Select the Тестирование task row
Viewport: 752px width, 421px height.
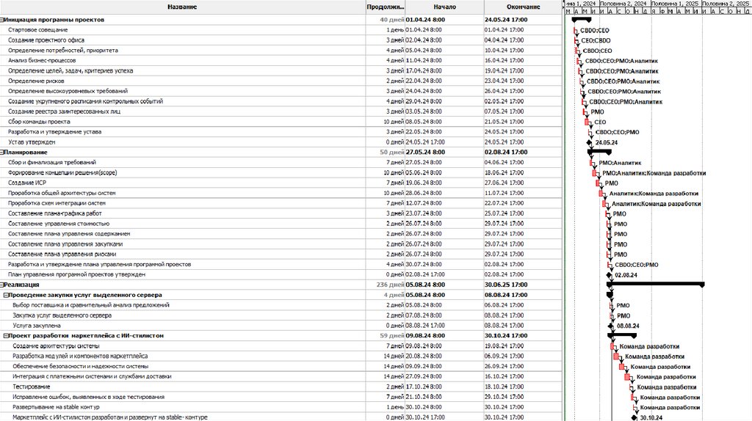31,387
